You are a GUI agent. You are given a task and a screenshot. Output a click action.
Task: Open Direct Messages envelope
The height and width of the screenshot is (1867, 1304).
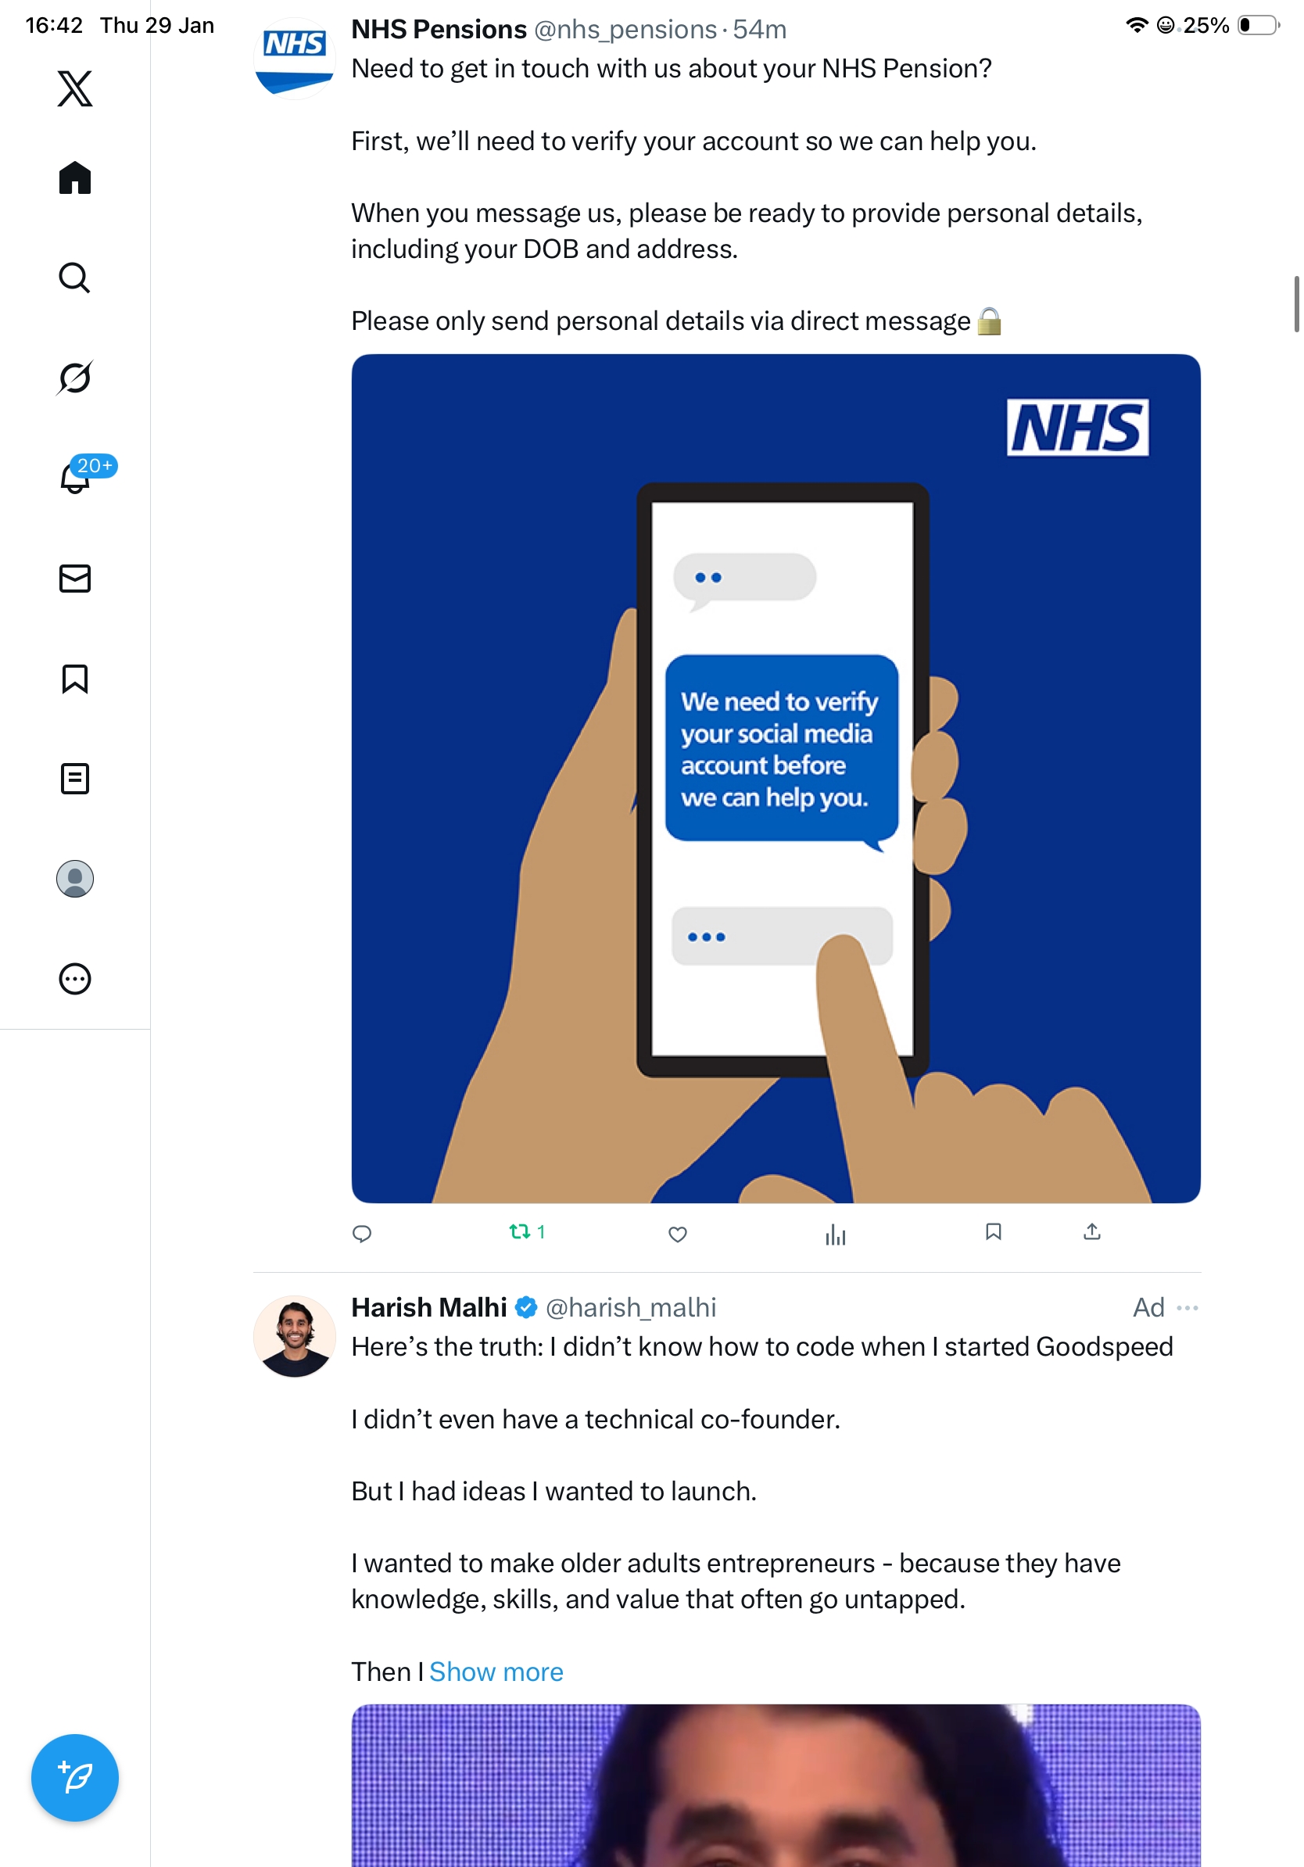pos(75,578)
